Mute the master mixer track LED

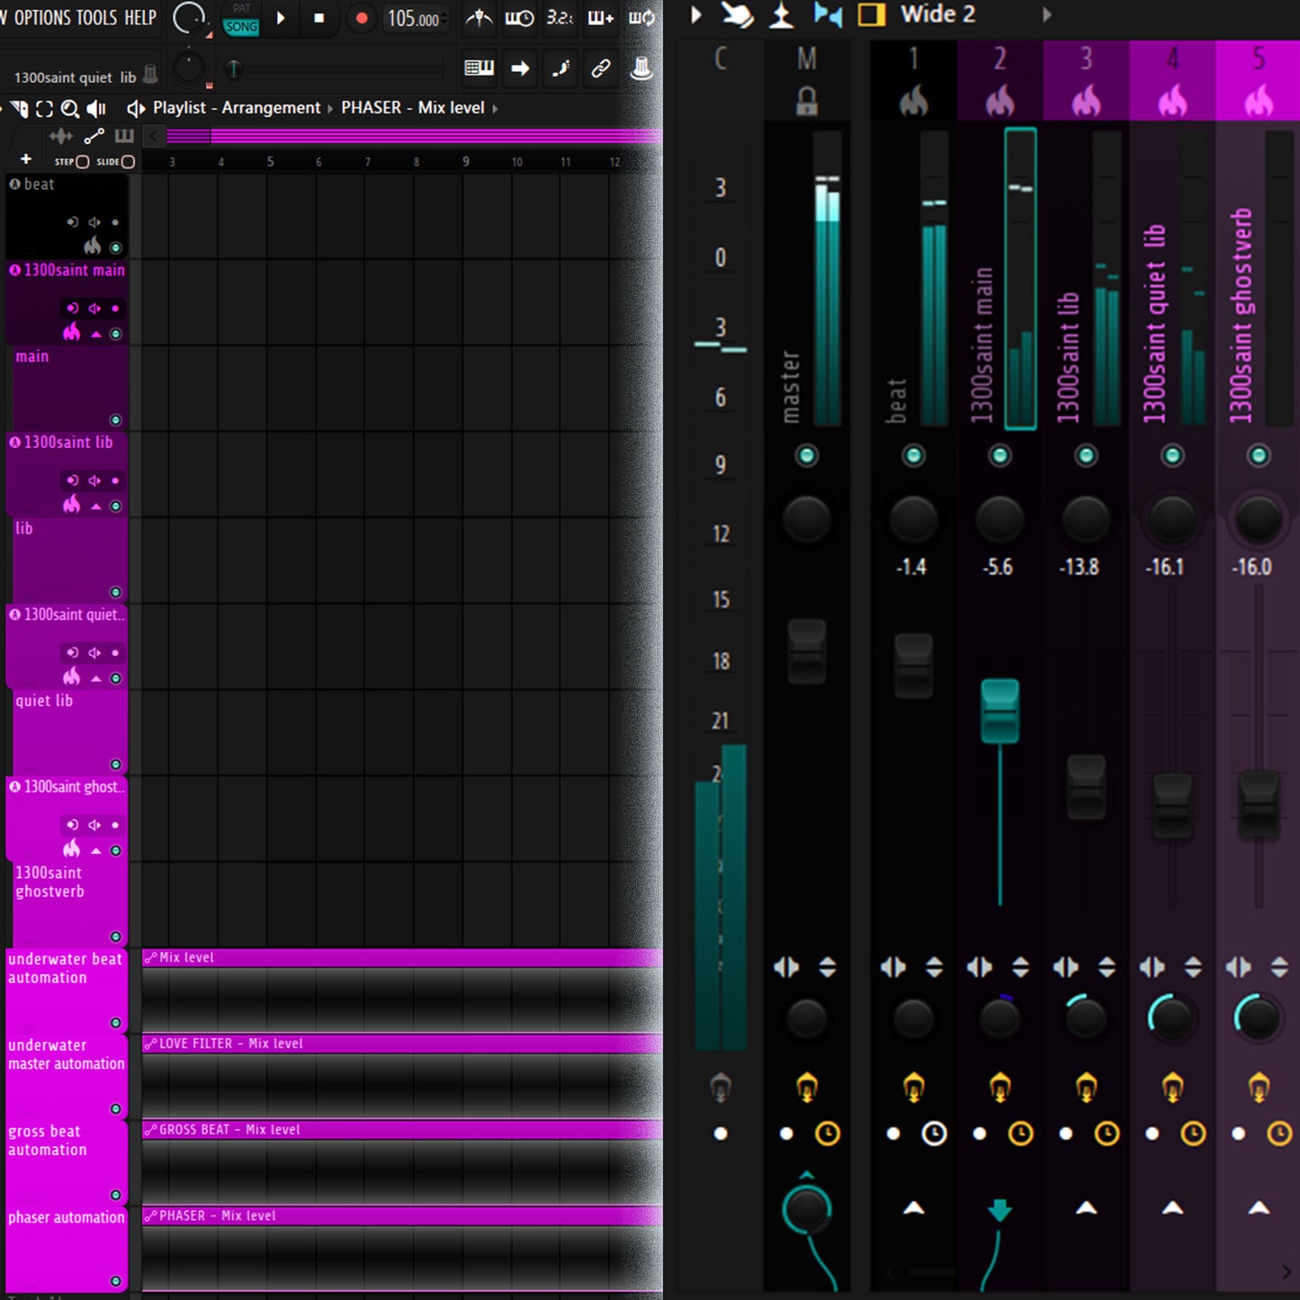[806, 455]
